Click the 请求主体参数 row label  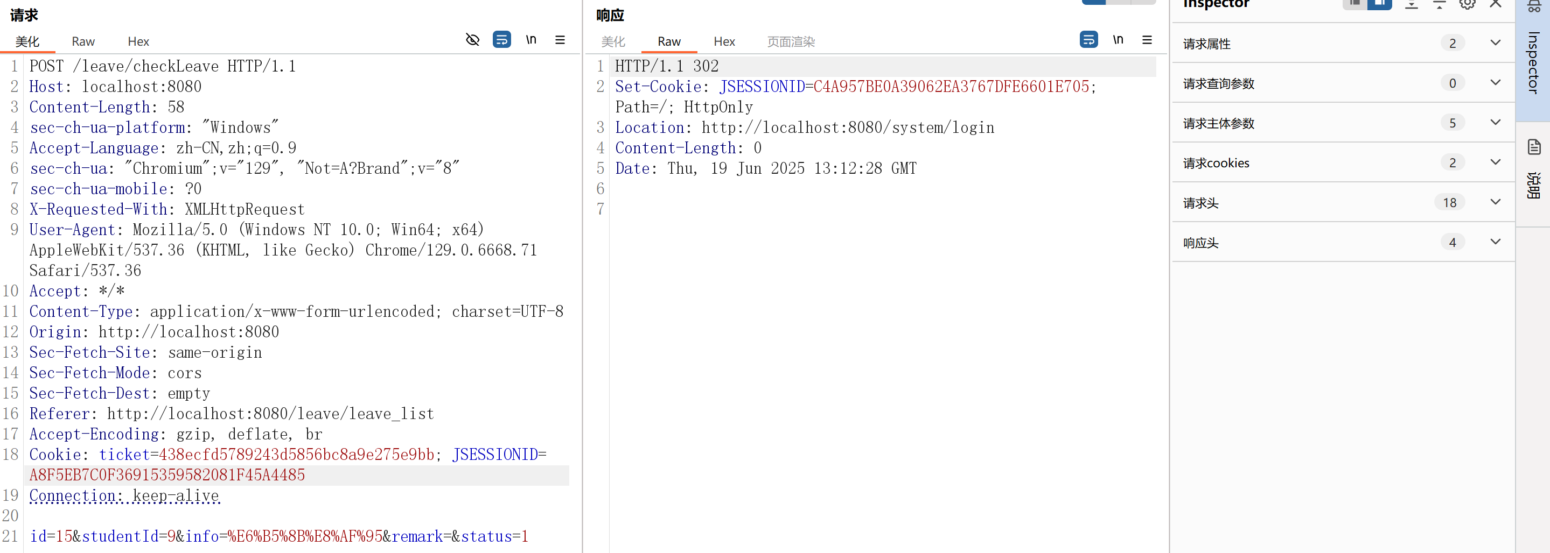pos(1218,123)
